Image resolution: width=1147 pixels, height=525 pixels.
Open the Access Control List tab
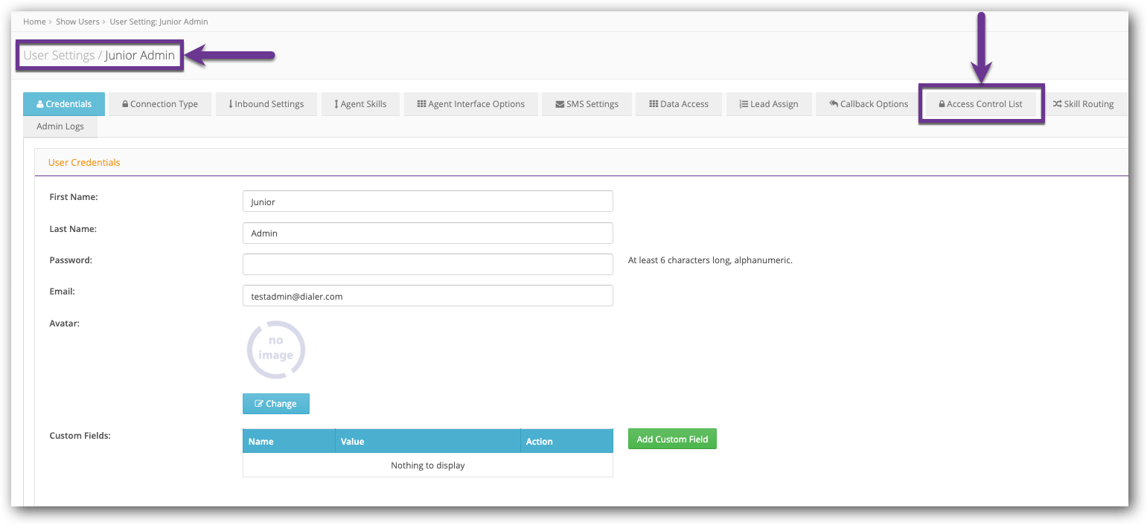(980, 104)
